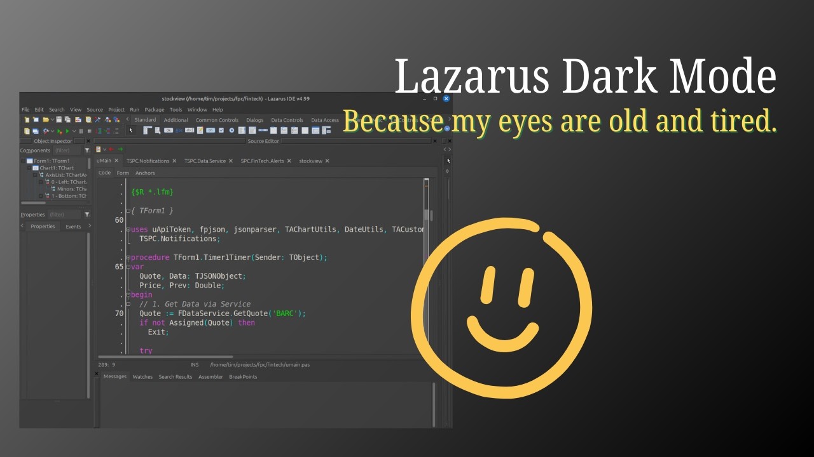Click the Open file folder icon

46,119
